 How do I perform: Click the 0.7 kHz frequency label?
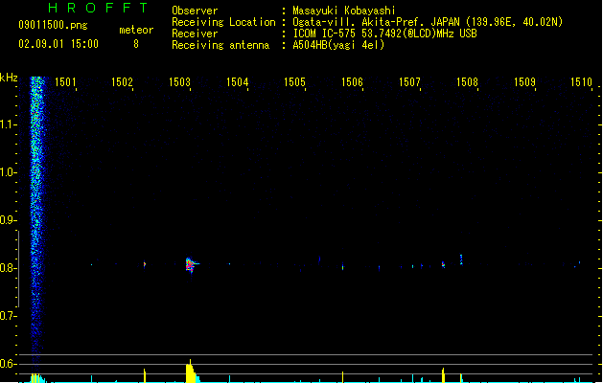point(8,316)
